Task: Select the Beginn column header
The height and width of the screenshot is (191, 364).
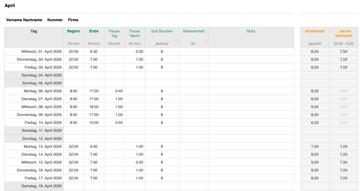Action: pos(73,31)
